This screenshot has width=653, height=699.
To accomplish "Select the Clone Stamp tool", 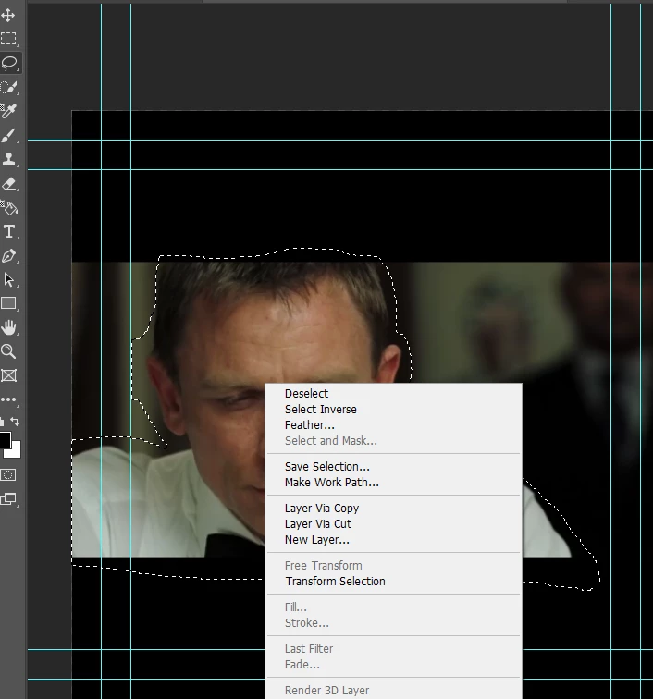I will pos(8,159).
